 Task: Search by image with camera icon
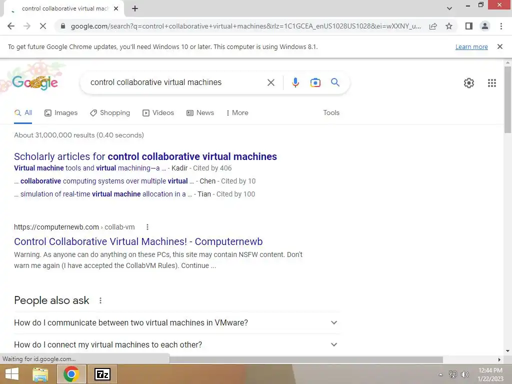pos(315,82)
